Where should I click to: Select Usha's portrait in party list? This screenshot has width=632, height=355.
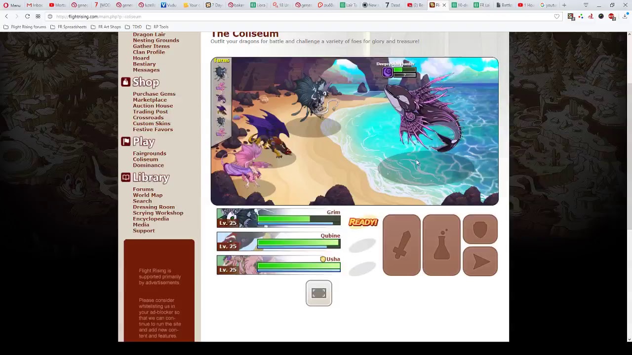(237, 265)
